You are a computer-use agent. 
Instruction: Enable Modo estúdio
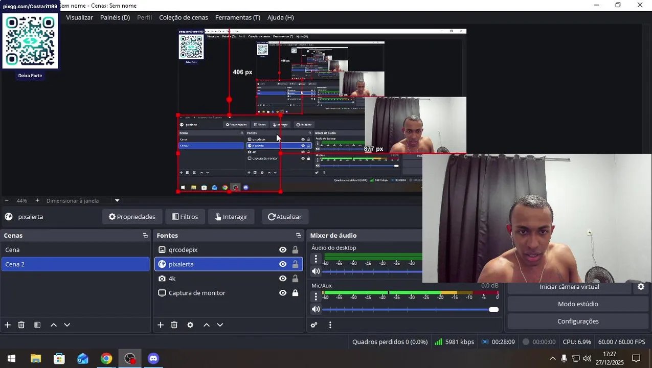tap(578, 304)
